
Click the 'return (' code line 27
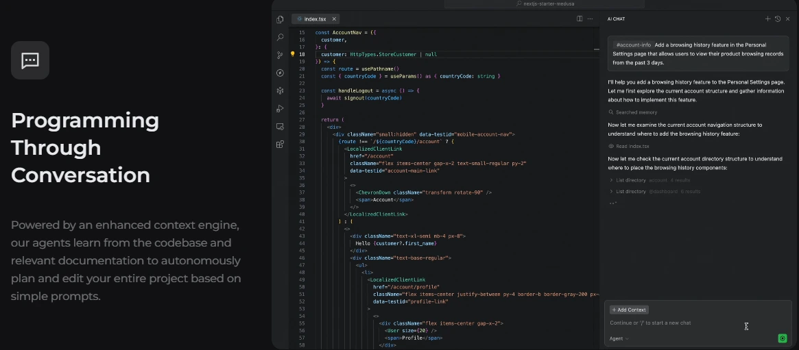tap(332, 120)
